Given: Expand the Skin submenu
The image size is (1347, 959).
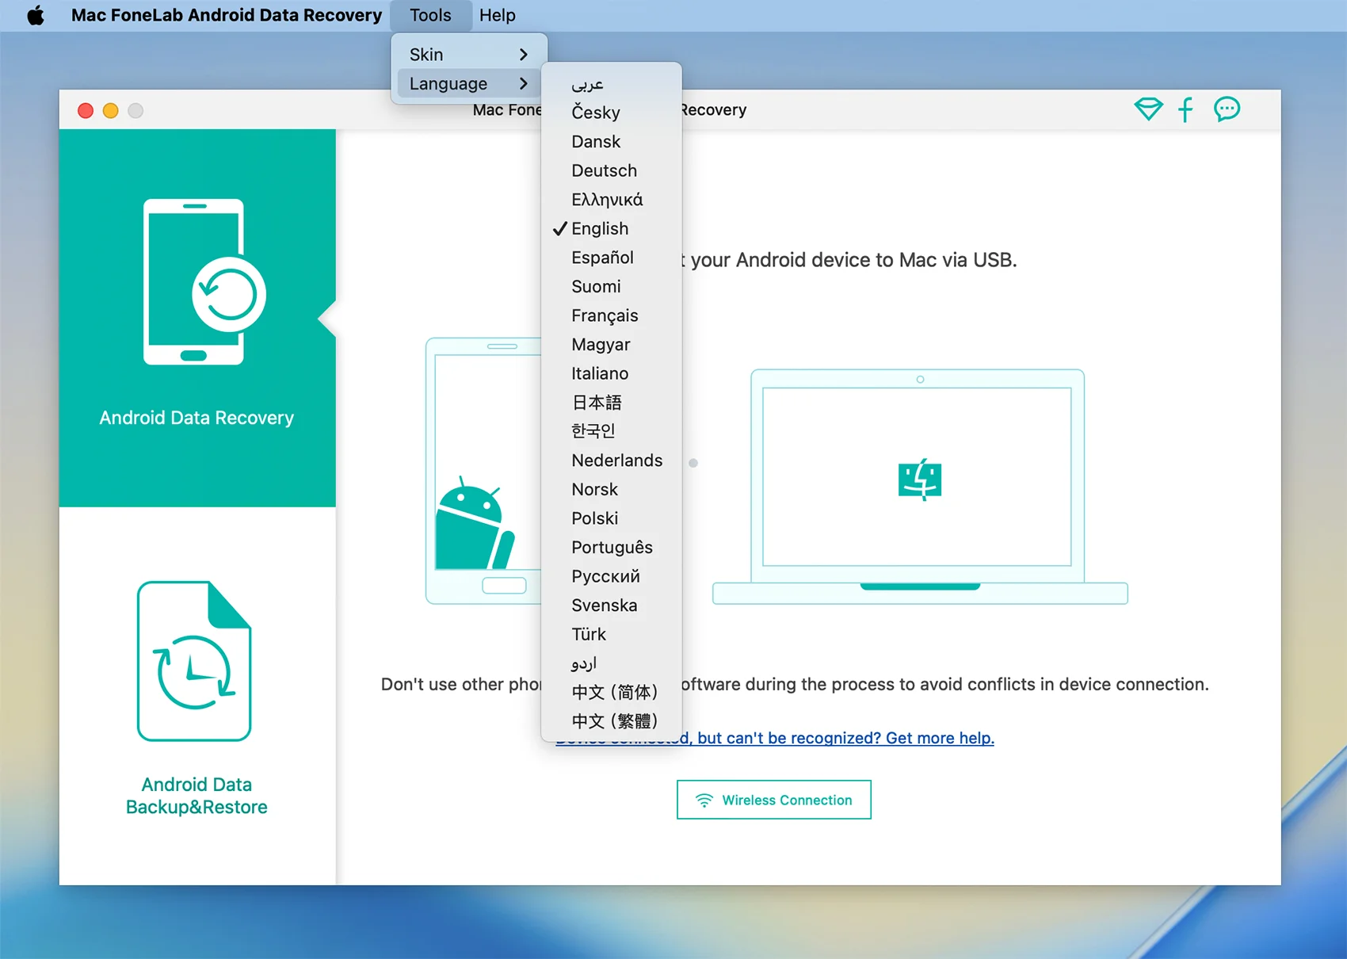Looking at the screenshot, I should point(467,55).
